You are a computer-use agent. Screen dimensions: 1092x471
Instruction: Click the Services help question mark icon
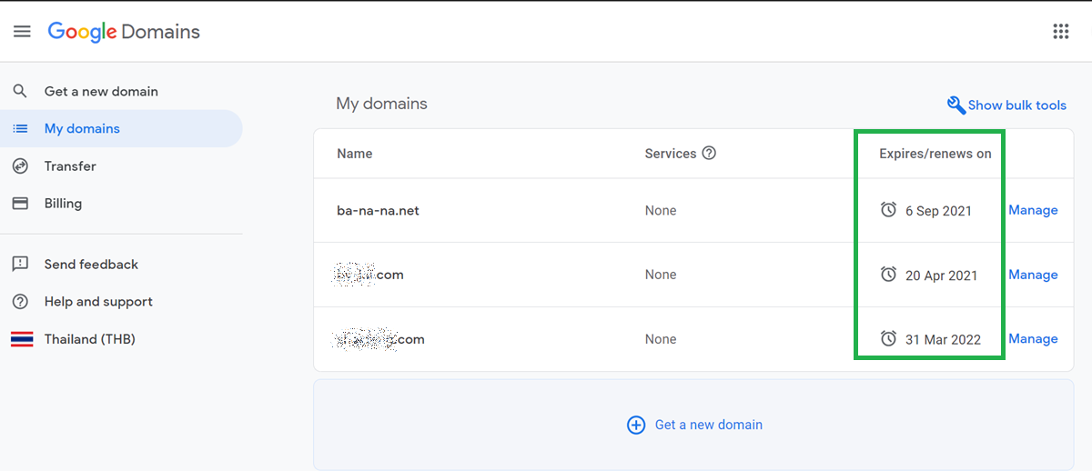pyautogui.click(x=709, y=154)
